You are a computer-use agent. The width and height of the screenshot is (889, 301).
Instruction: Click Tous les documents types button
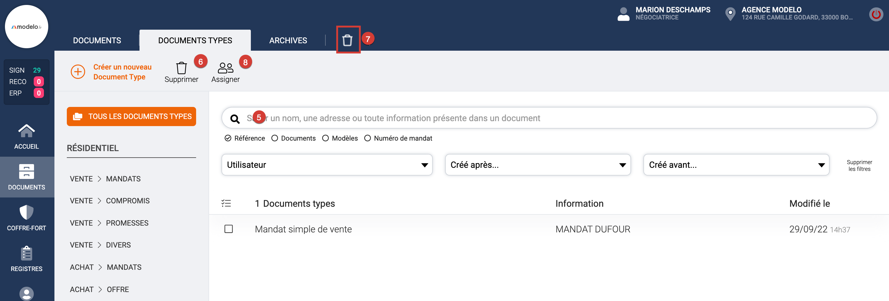click(x=131, y=117)
